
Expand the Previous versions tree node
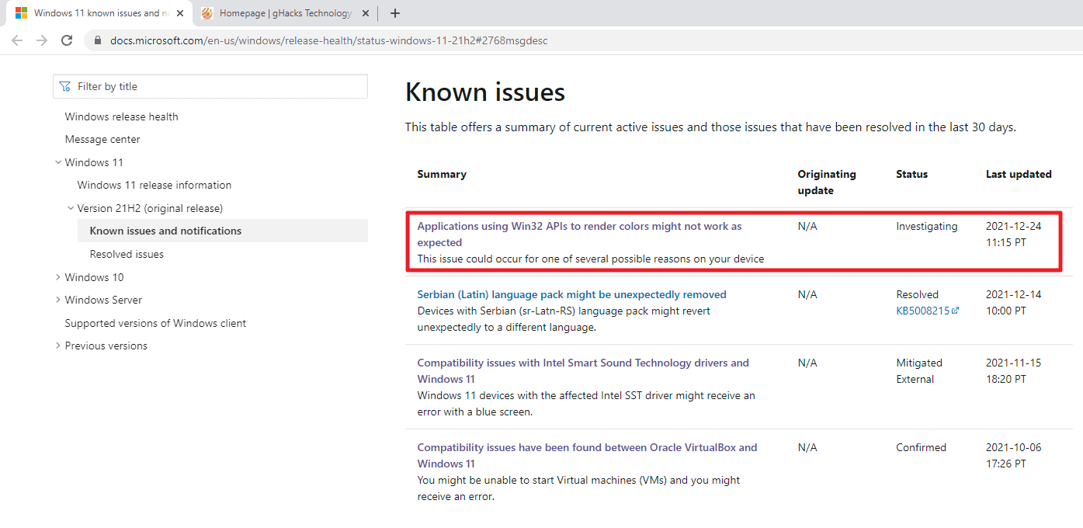point(58,346)
